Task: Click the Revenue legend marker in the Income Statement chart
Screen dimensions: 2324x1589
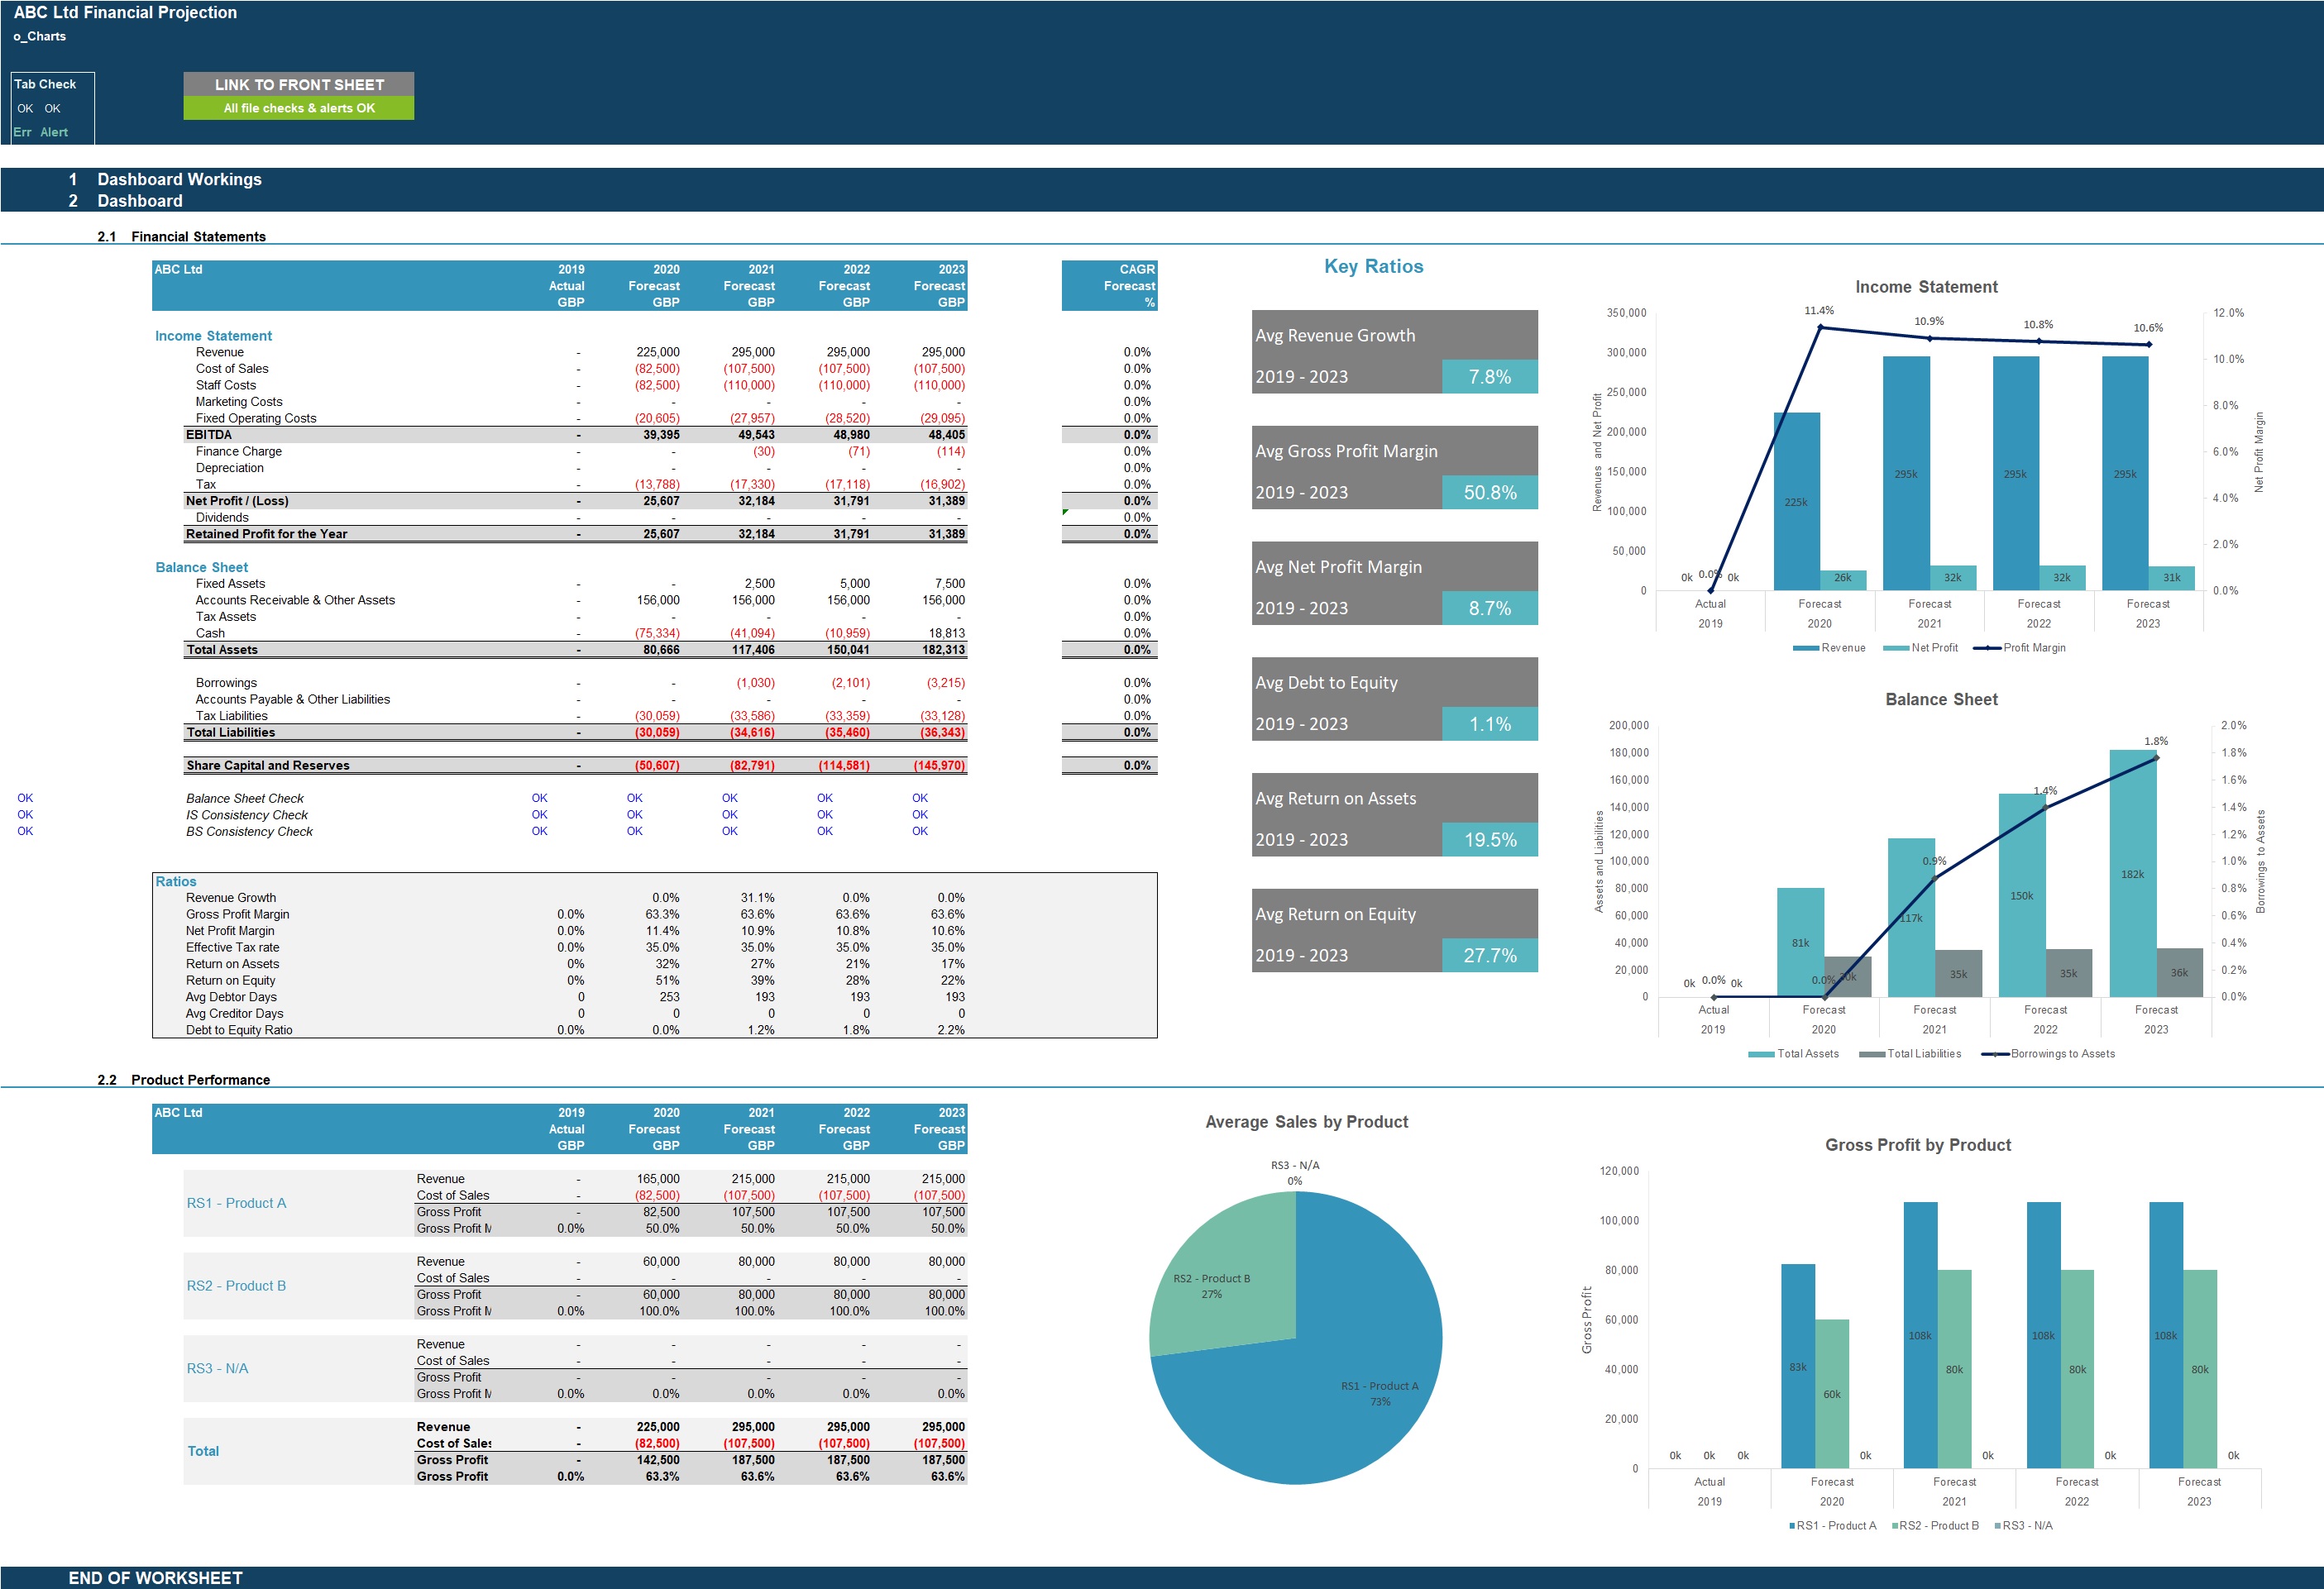Action: click(1806, 649)
